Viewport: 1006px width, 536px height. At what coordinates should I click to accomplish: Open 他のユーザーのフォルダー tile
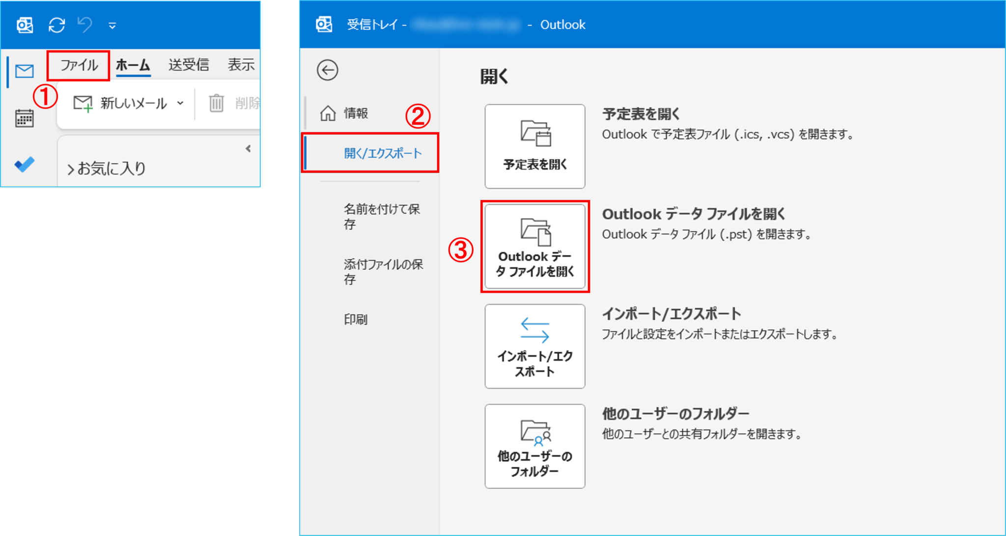click(534, 446)
